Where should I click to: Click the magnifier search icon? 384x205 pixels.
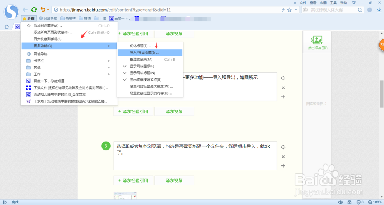[x=359, y=10]
